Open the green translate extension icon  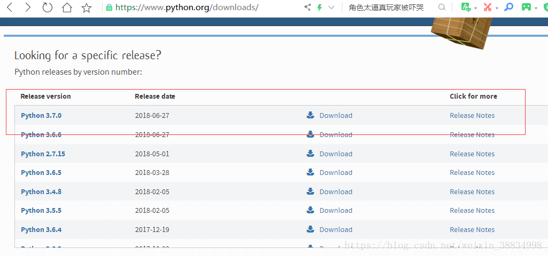coord(466,7)
